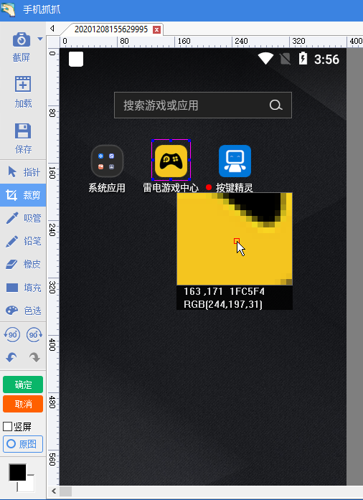Open the 色选 color picker palette
The height and width of the screenshot is (500, 363).
coord(23,311)
